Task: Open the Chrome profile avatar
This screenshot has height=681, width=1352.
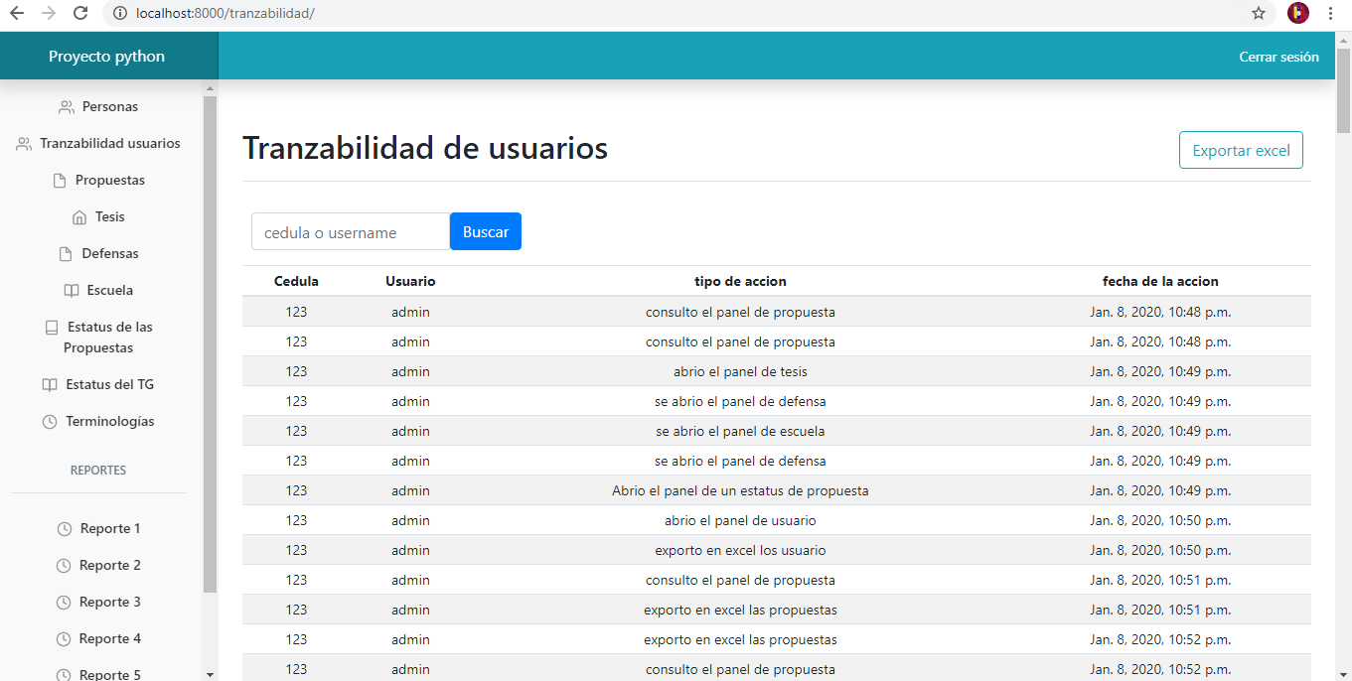Action: 1298,14
